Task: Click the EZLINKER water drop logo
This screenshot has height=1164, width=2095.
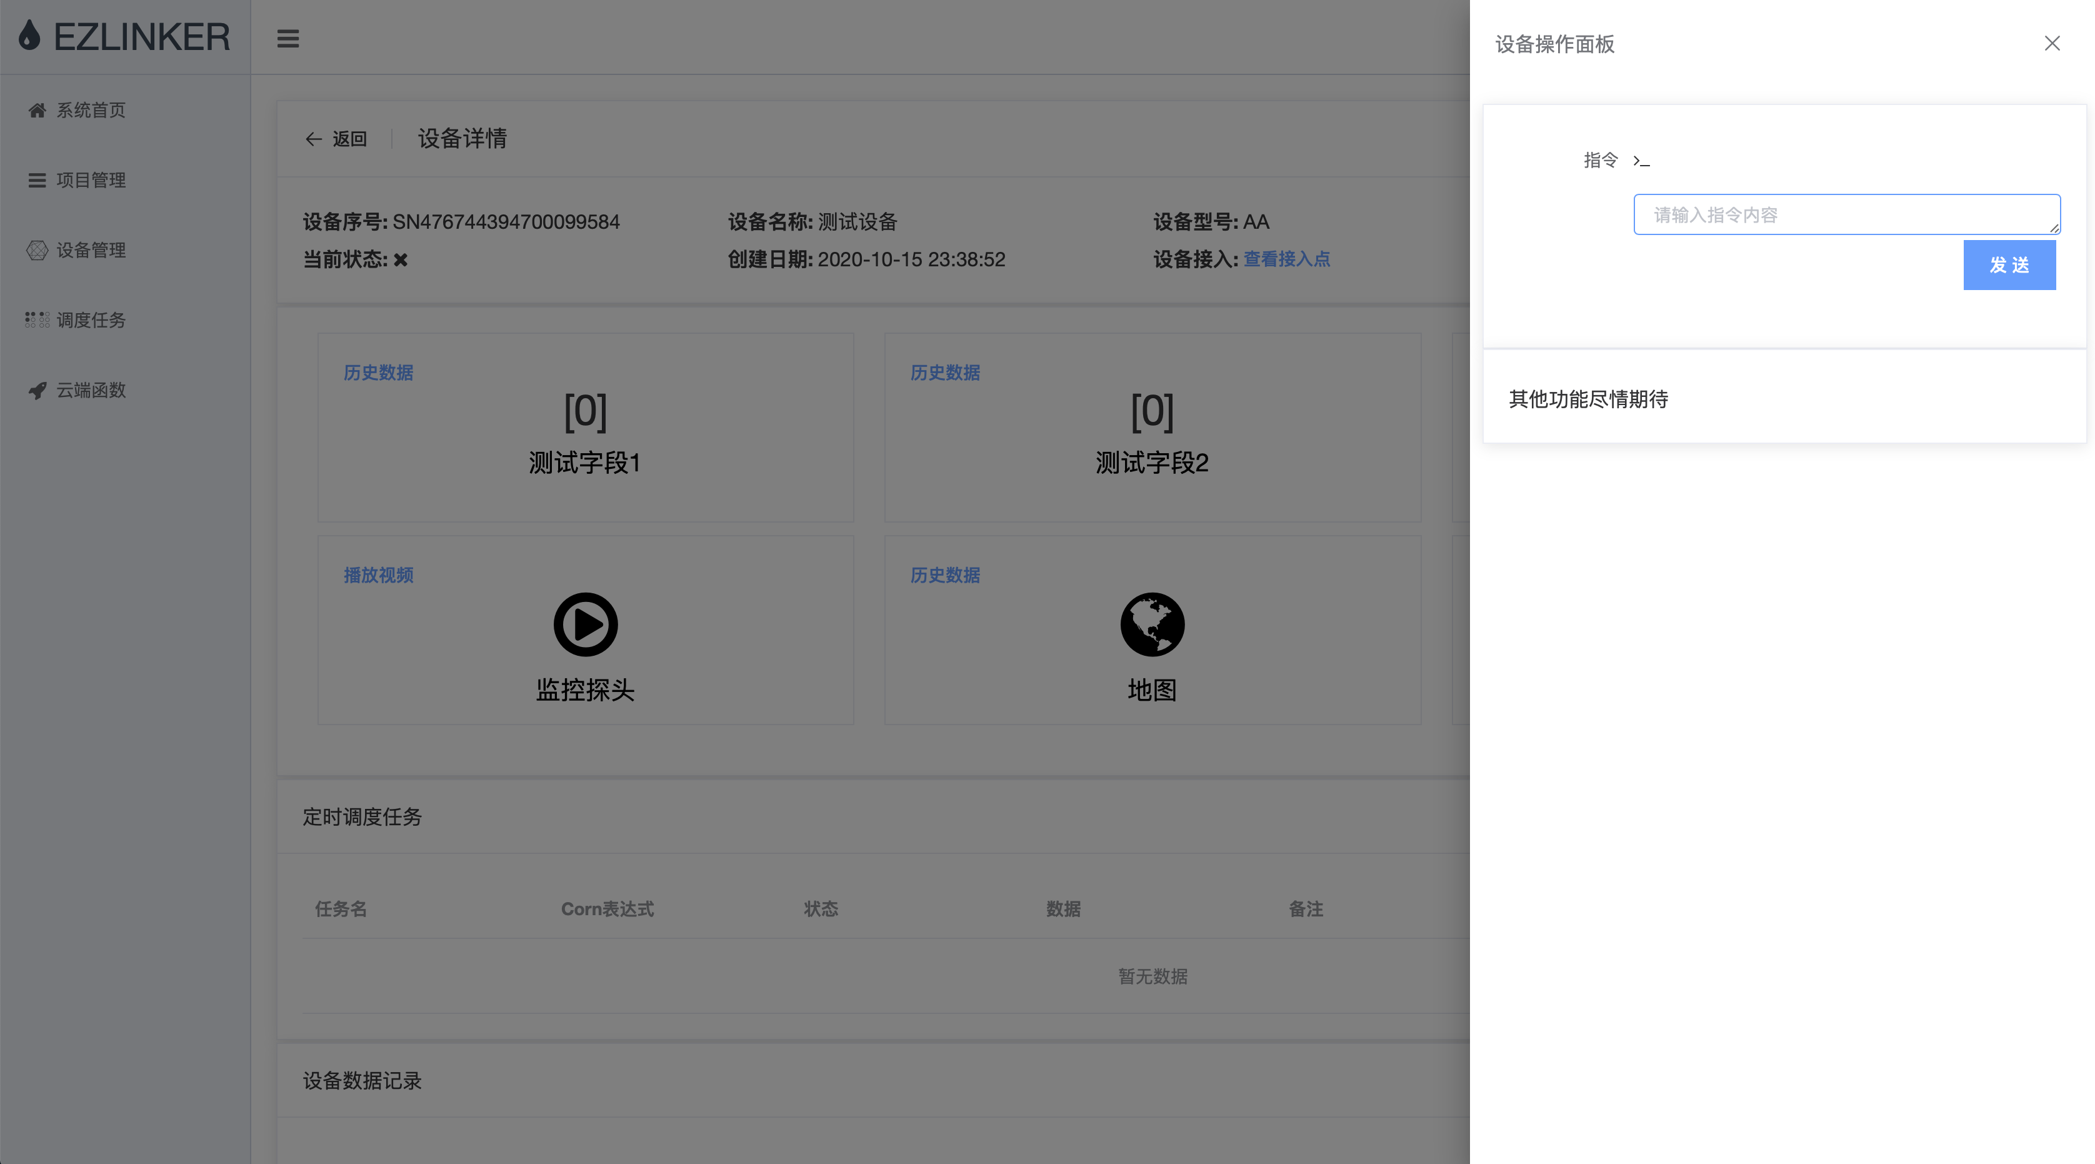Action: pos(30,36)
